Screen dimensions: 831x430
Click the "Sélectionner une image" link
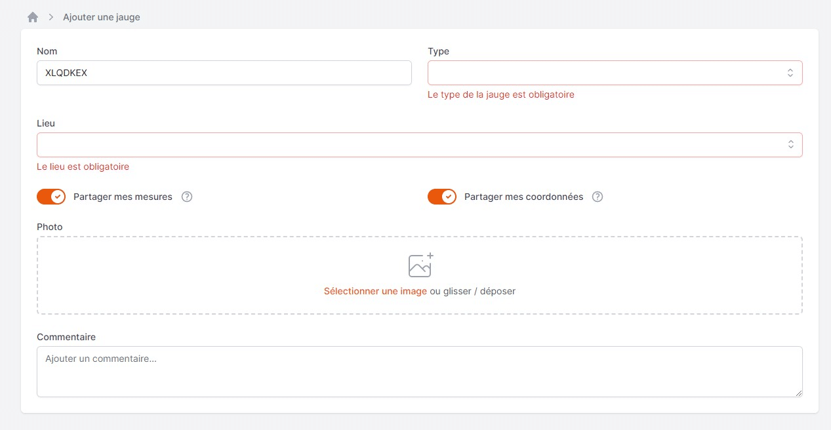[x=375, y=291]
